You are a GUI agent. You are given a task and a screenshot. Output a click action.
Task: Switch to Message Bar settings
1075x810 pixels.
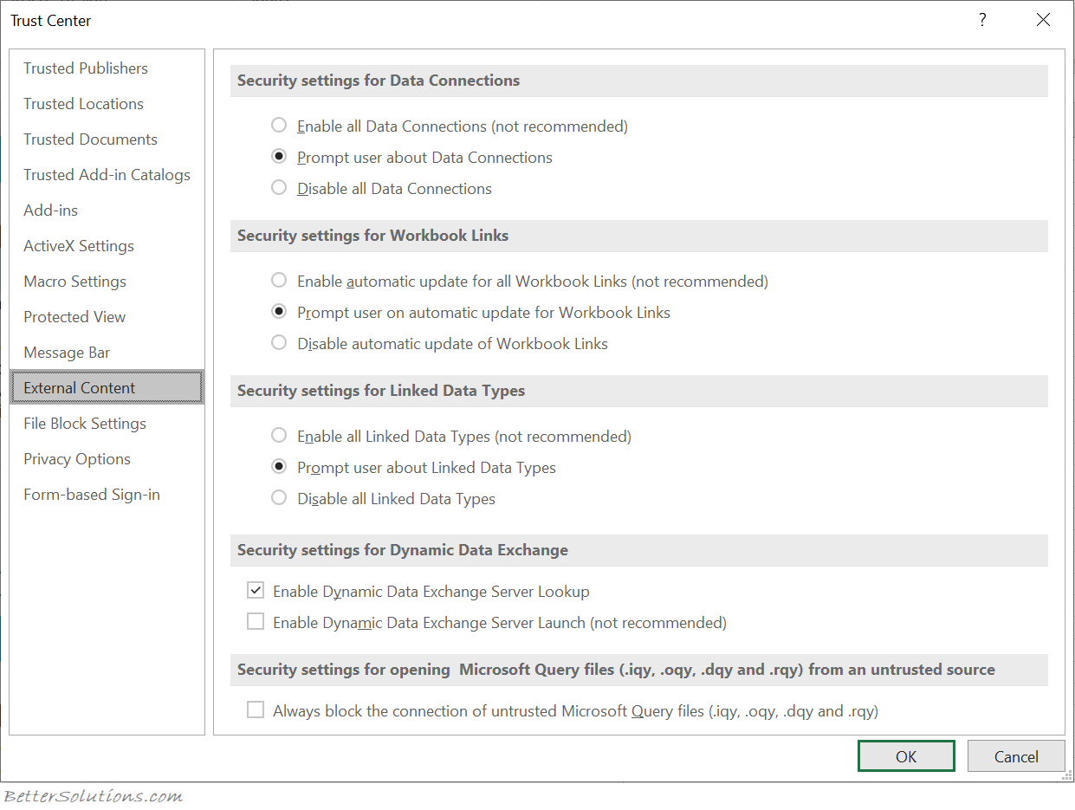point(107,353)
